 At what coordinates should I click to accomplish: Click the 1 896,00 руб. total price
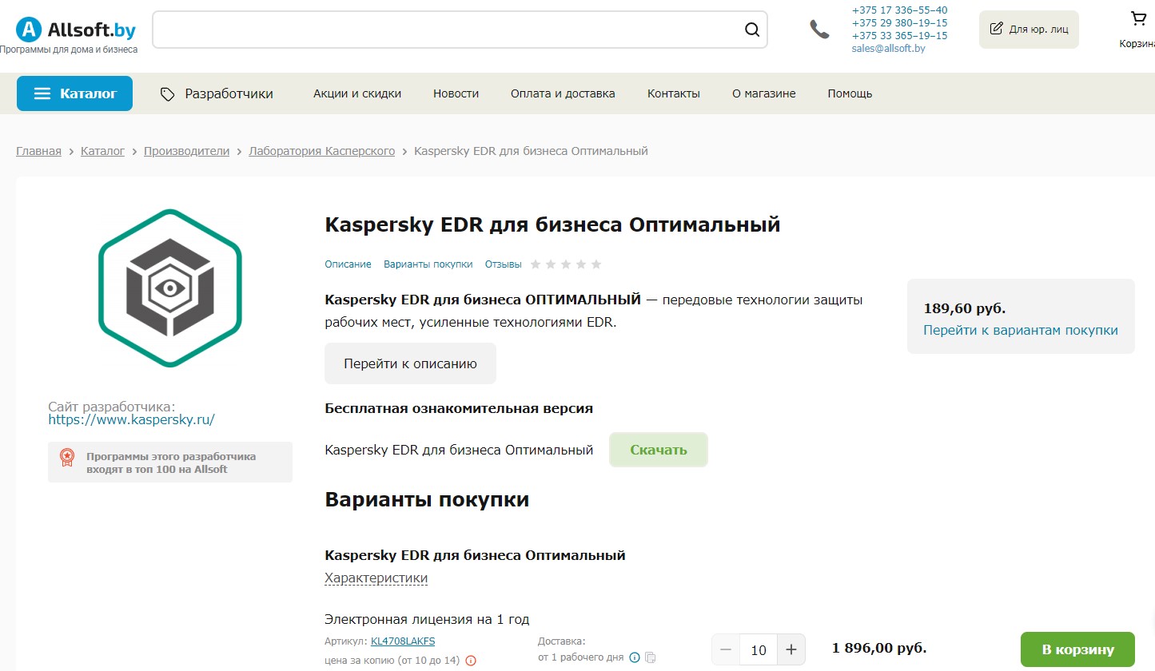coord(879,648)
